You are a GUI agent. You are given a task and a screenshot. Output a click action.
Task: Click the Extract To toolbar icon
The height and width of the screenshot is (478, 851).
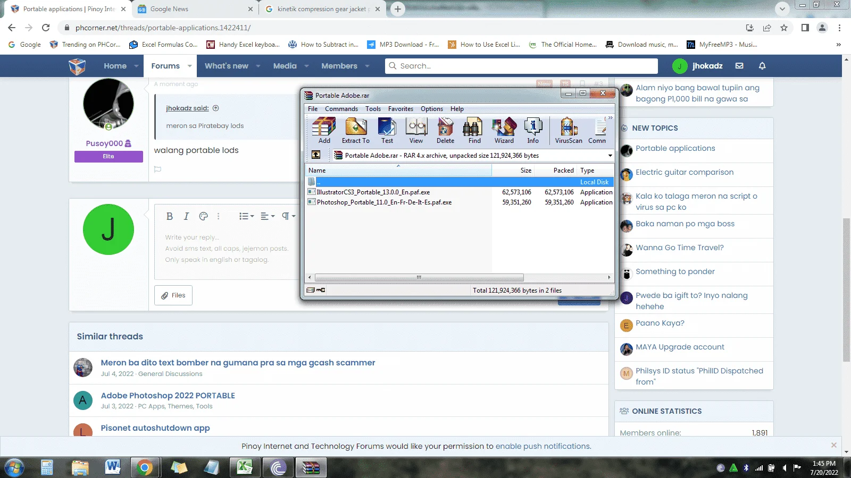click(x=355, y=131)
